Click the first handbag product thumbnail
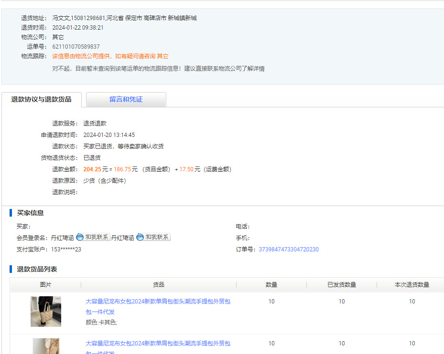 click(46, 312)
